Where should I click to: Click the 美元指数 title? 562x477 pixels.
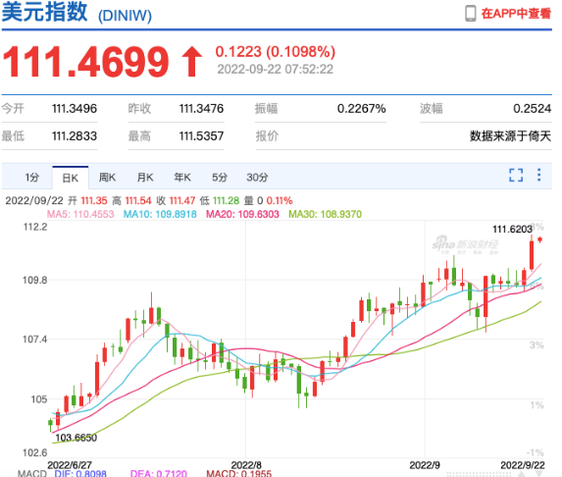[45, 12]
